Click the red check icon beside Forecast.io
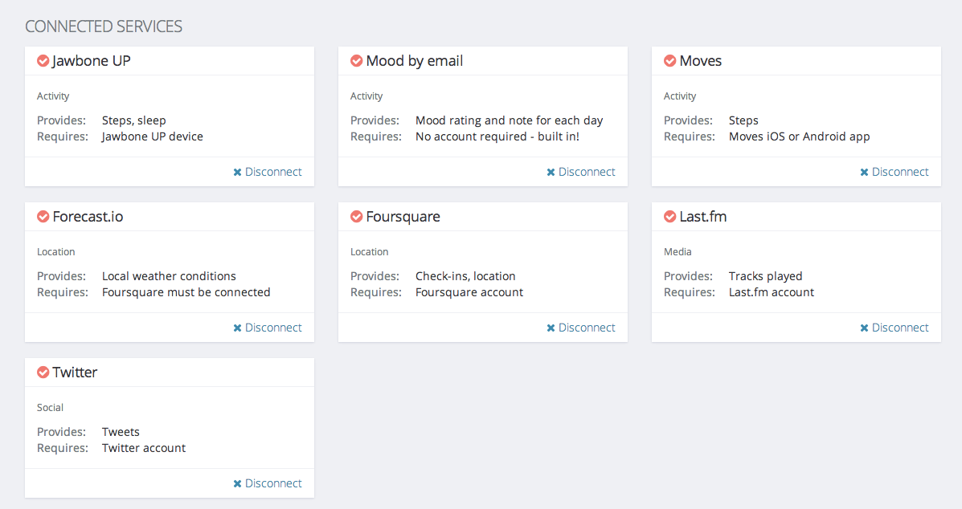The height and width of the screenshot is (509, 962). (43, 216)
